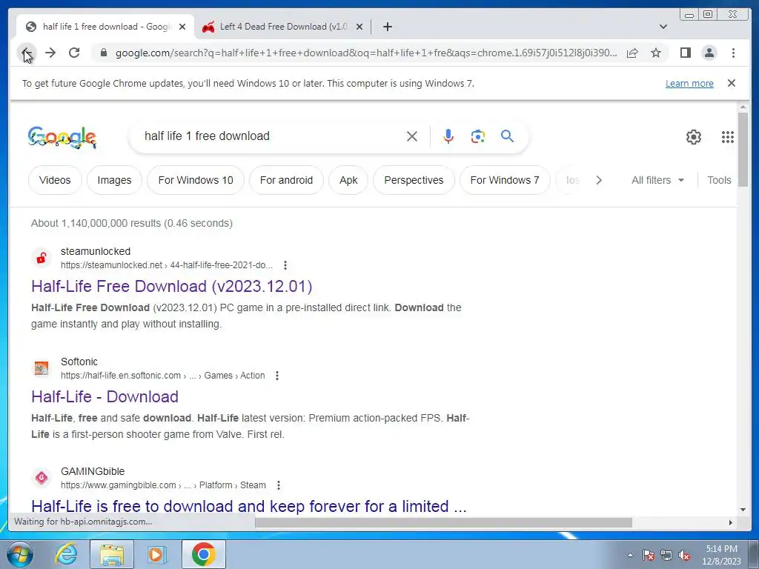Open the muted volume tray icon
This screenshot has height=569, width=759.
pyautogui.click(x=684, y=555)
